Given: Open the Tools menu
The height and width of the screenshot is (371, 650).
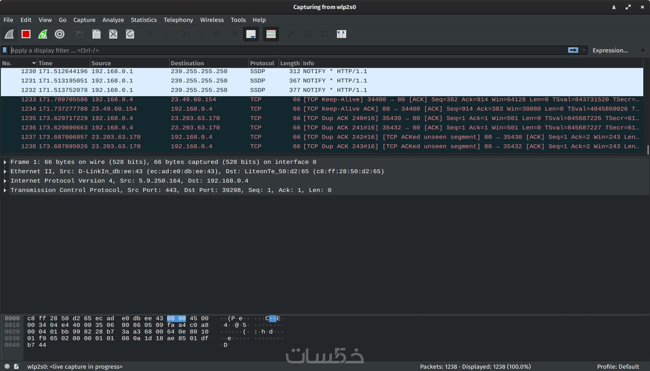Looking at the screenshot, I should 238,20.
